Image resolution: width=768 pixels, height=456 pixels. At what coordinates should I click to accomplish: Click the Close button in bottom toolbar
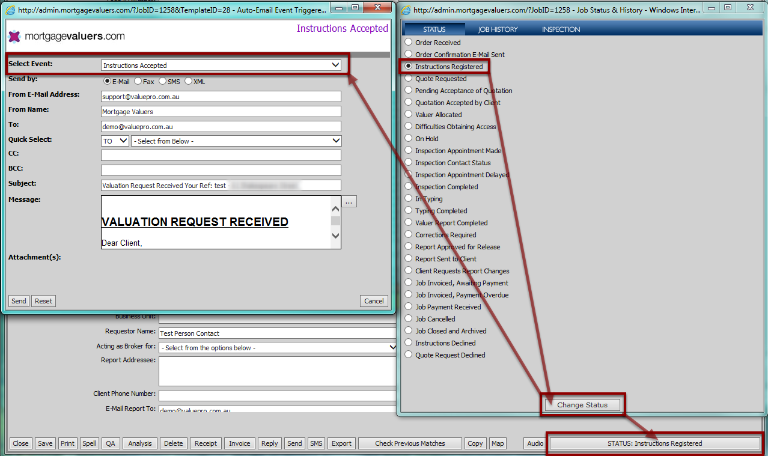(x=20, y=443)
